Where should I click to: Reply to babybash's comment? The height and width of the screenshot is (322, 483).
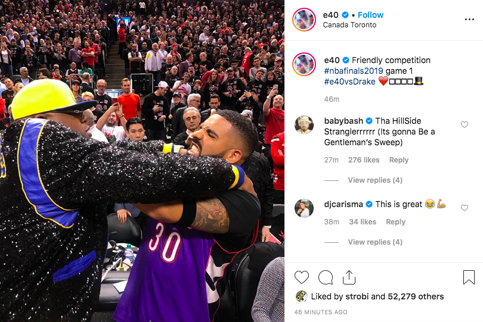point(398,160)
